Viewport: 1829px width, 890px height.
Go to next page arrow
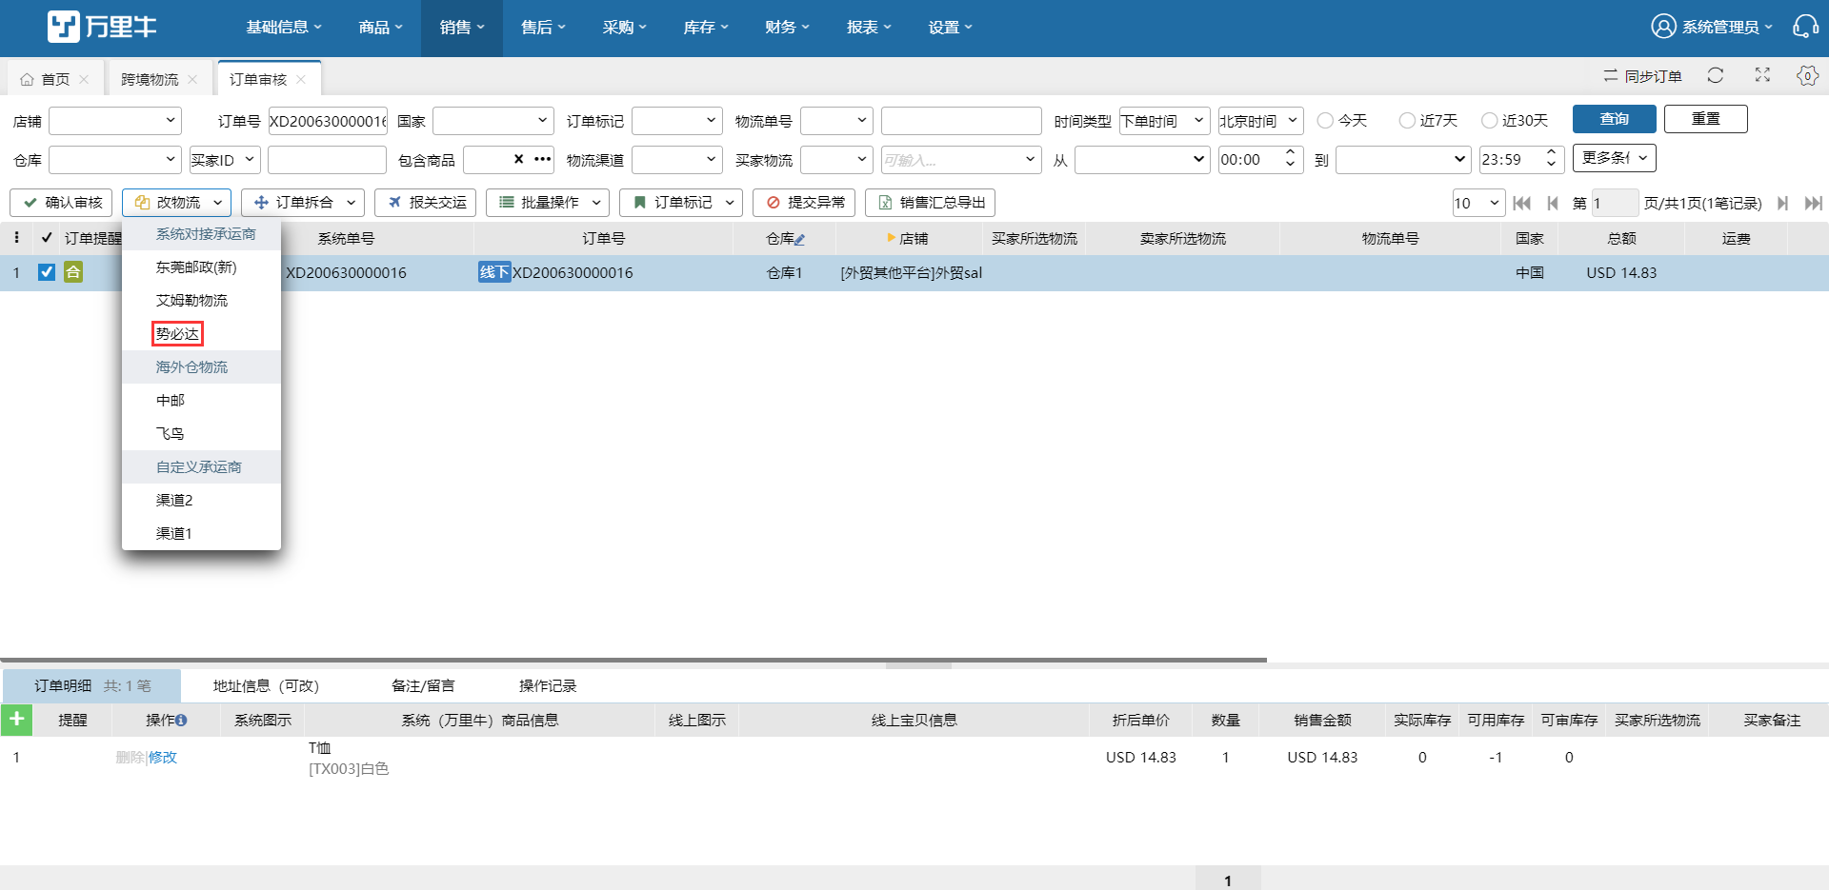pyautogui.click(x=1782, y=203)
